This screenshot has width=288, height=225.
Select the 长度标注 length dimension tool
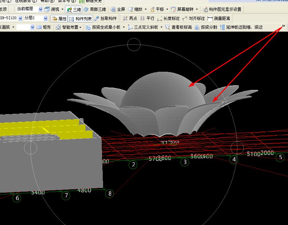[x=168, y=19]
